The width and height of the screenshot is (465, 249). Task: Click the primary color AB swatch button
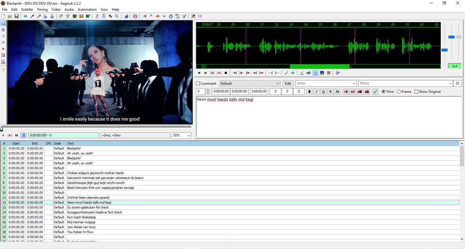[x=346, y=92]
